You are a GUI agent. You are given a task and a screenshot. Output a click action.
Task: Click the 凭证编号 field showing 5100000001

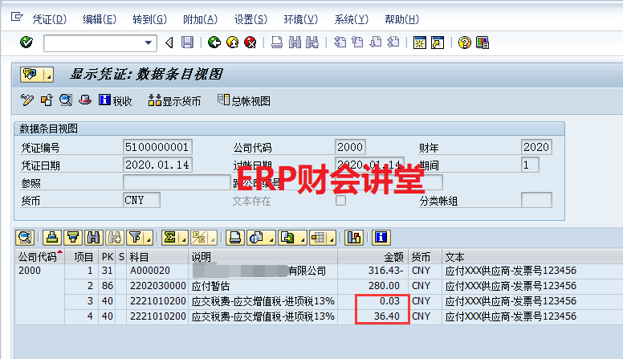click(158, 147)
